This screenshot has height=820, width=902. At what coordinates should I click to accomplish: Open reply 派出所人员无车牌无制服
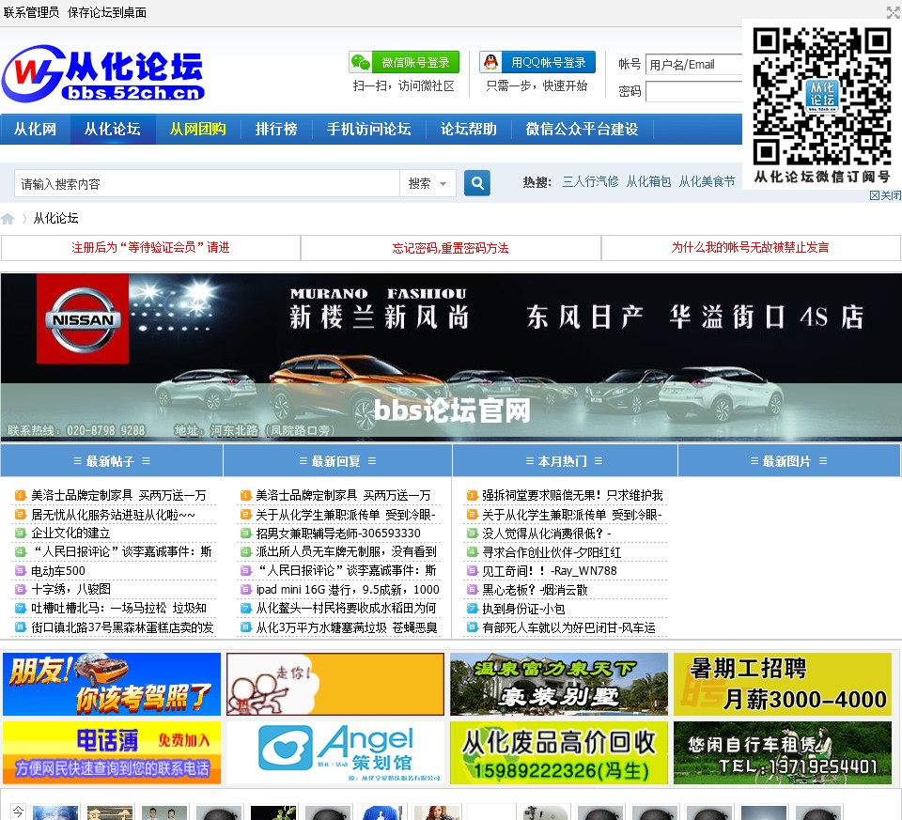[x=347, y=552]
